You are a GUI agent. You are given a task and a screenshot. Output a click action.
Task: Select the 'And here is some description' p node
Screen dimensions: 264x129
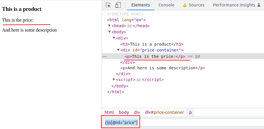pyautogui.click(x=162, y=68)
